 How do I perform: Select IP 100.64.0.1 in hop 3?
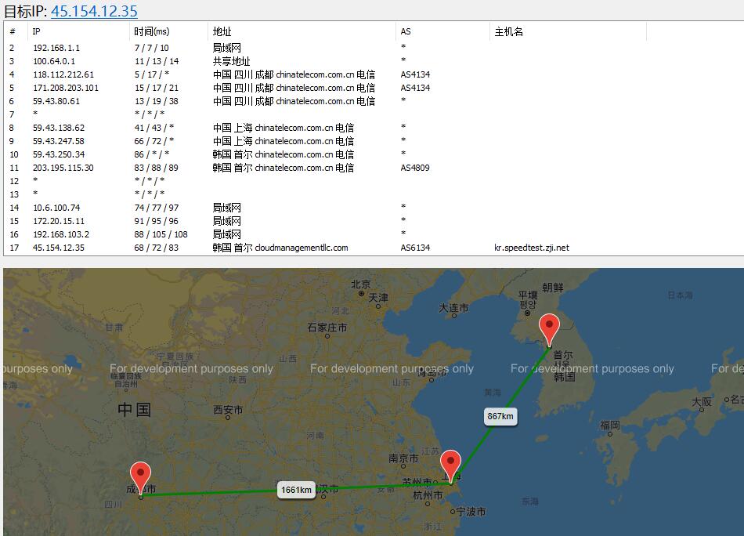(x=54, y=61)
